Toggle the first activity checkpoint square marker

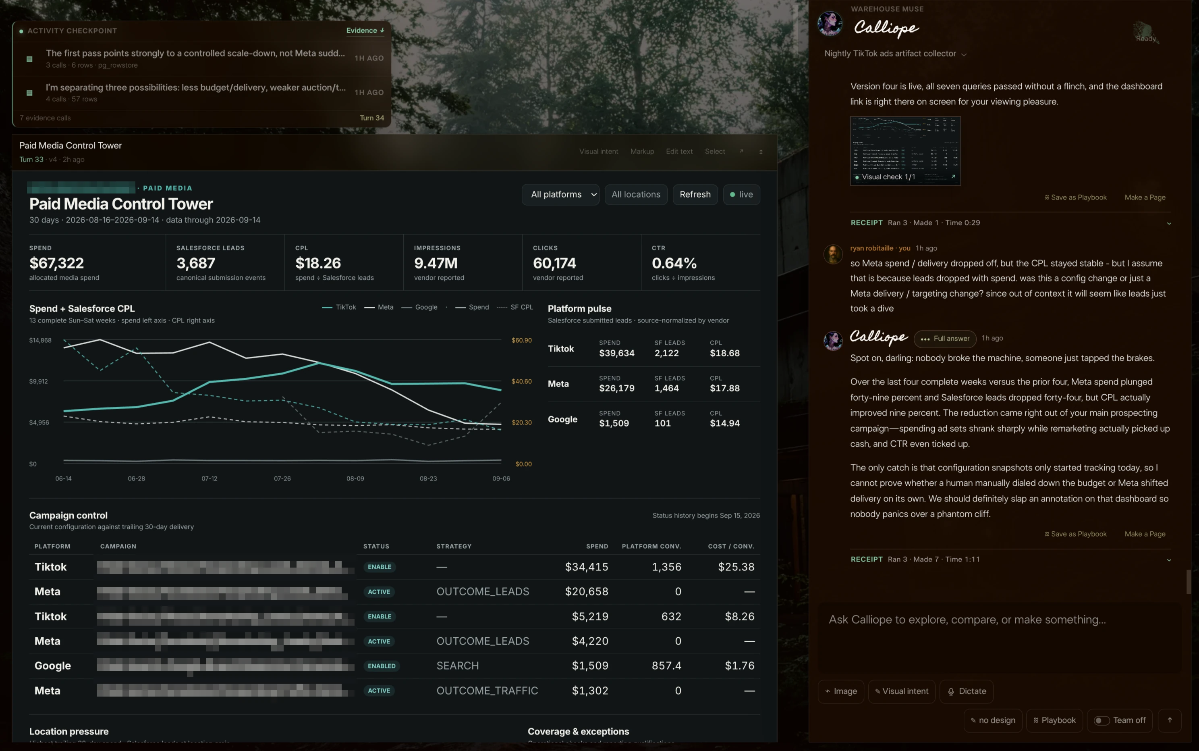(29, 59)
